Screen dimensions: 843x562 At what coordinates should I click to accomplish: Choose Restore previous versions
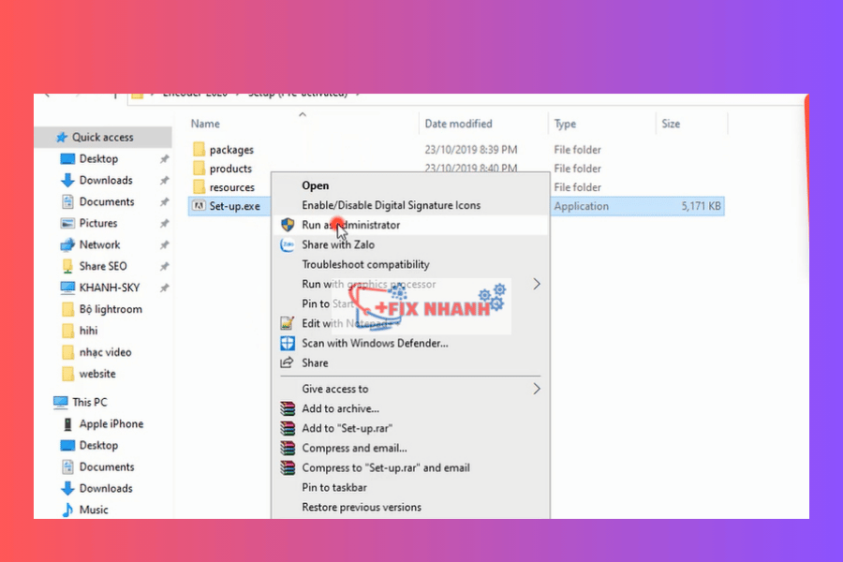point(362,507)
